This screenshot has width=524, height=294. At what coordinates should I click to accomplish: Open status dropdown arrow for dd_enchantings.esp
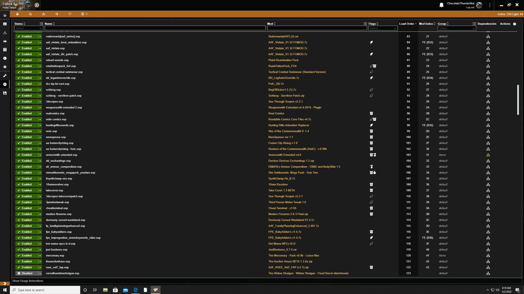[x=40, y=161]
